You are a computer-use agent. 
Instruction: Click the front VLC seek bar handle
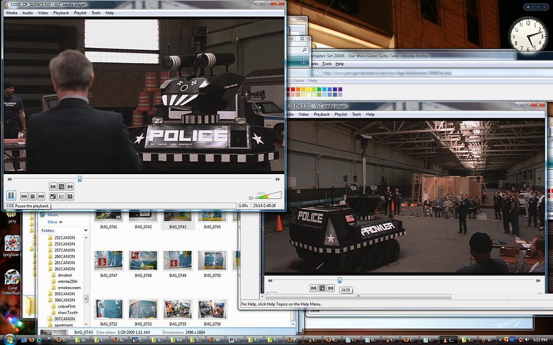tap(80, 179)
